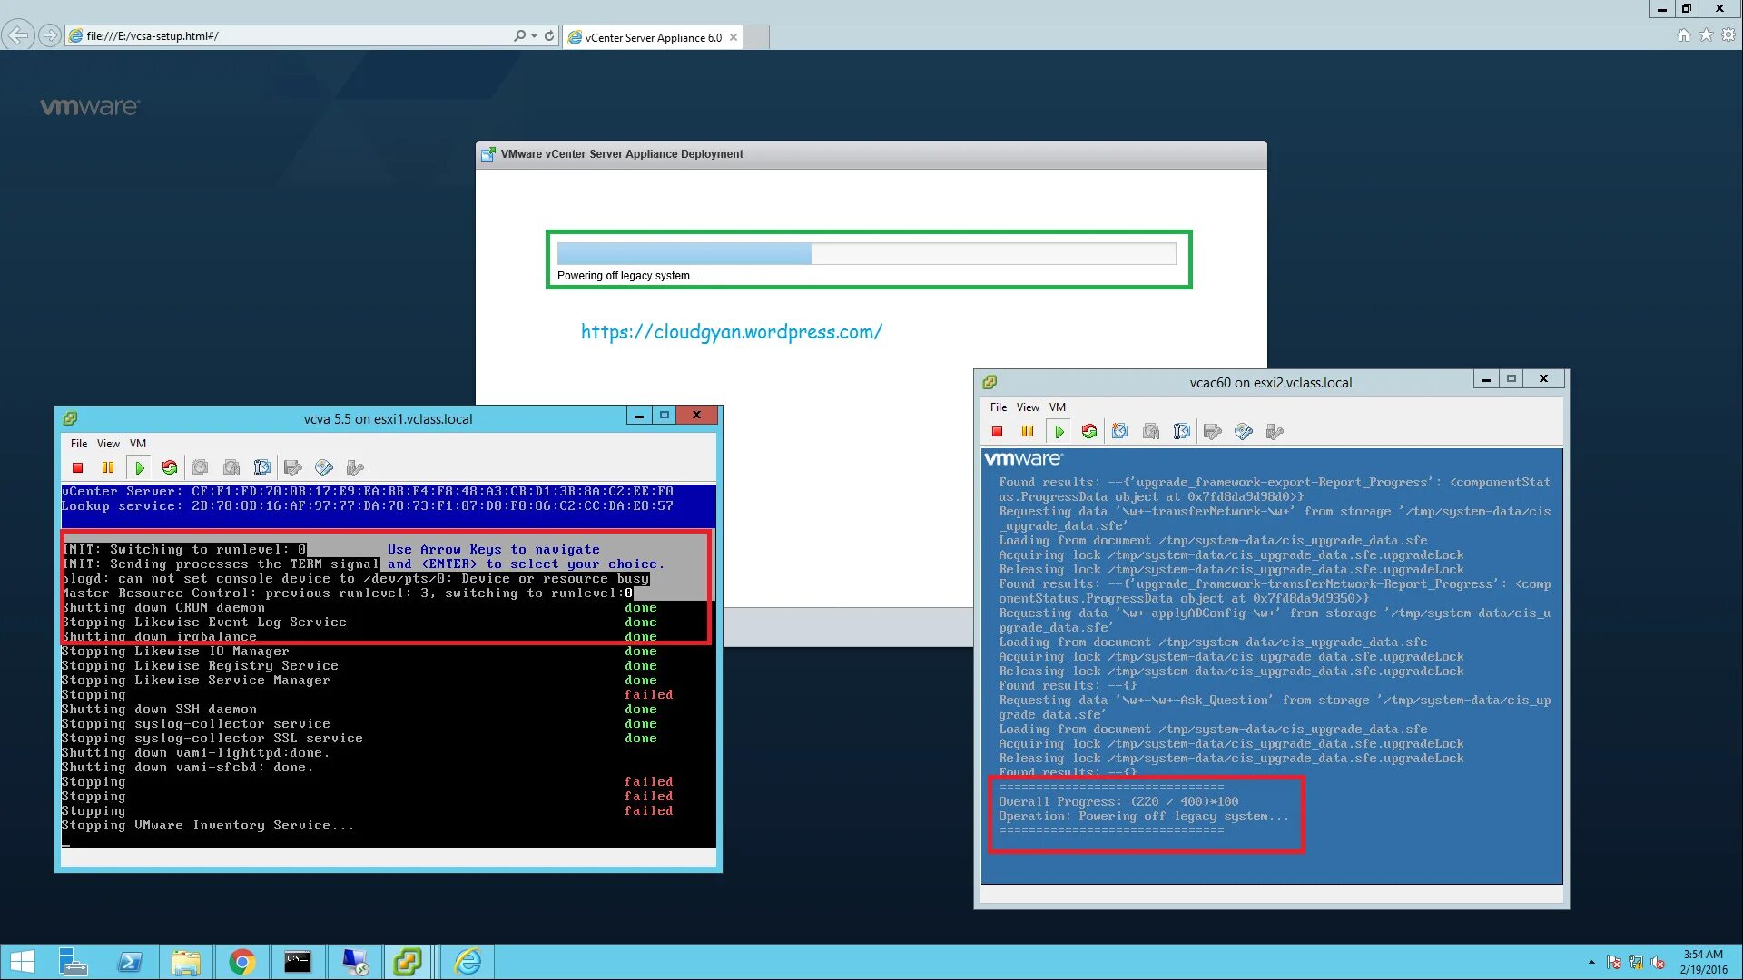
Task: Open the File menu in vcva 5.5 console
Action: [79, 444]
